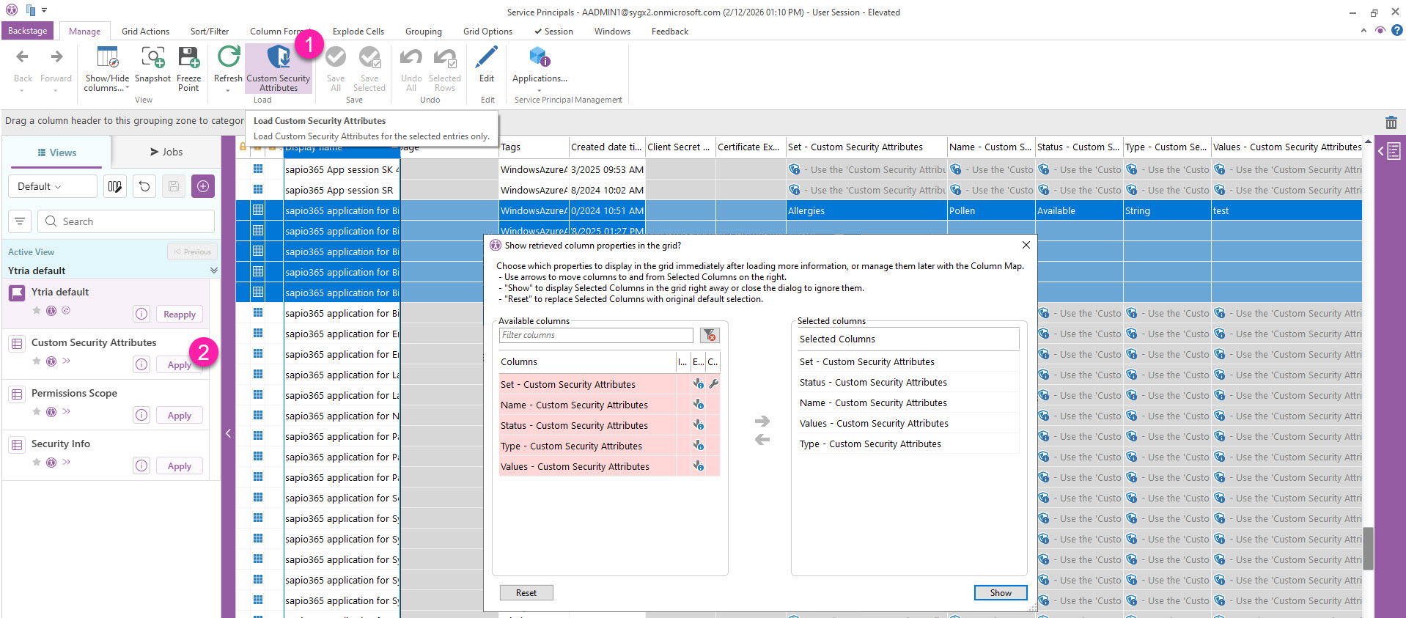Click the Freeze Point icon

188,59
